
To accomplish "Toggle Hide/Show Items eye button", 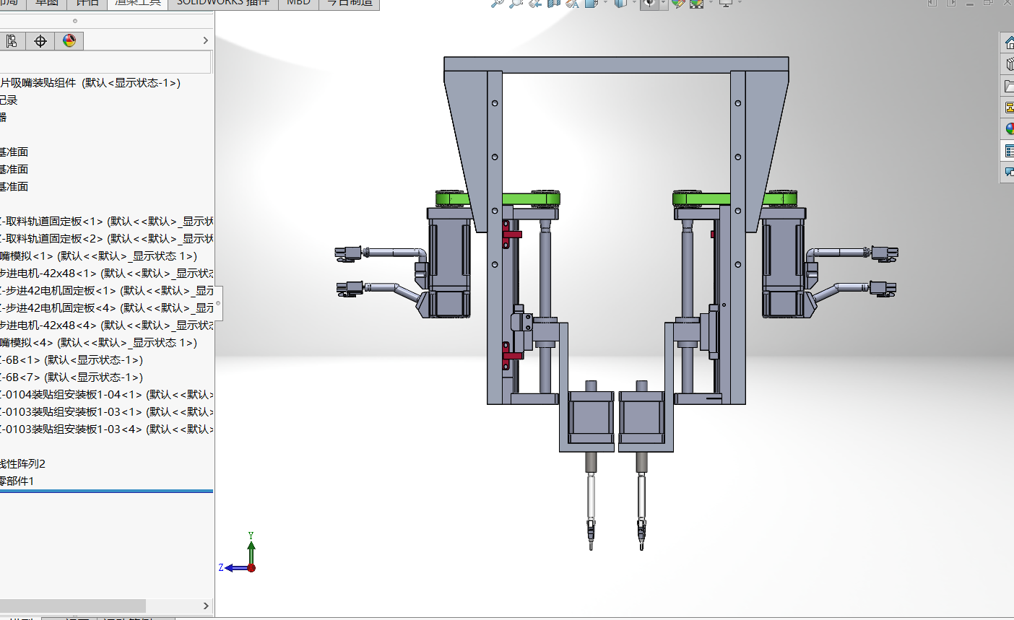I will tap(649, 4).
